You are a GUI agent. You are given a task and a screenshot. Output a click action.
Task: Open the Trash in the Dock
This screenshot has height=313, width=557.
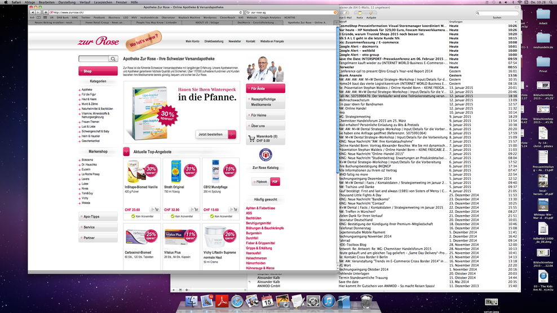tap(366, 301)
